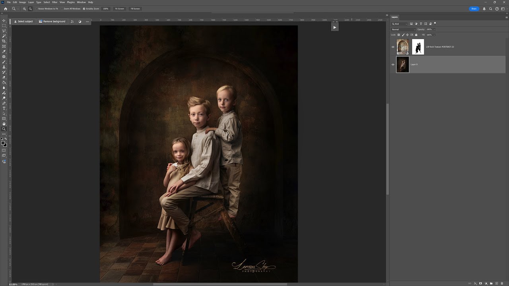Click the foreground color swatch
The height and width of the screenshot is (286, 509).
[x=3, y=143]
